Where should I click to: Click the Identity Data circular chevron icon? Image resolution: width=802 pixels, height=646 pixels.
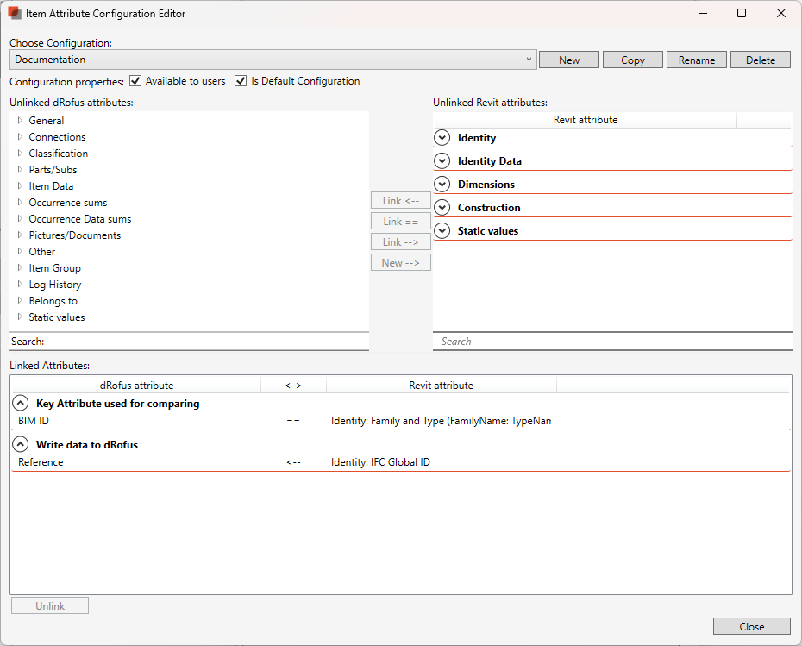(x=442, y=161)
